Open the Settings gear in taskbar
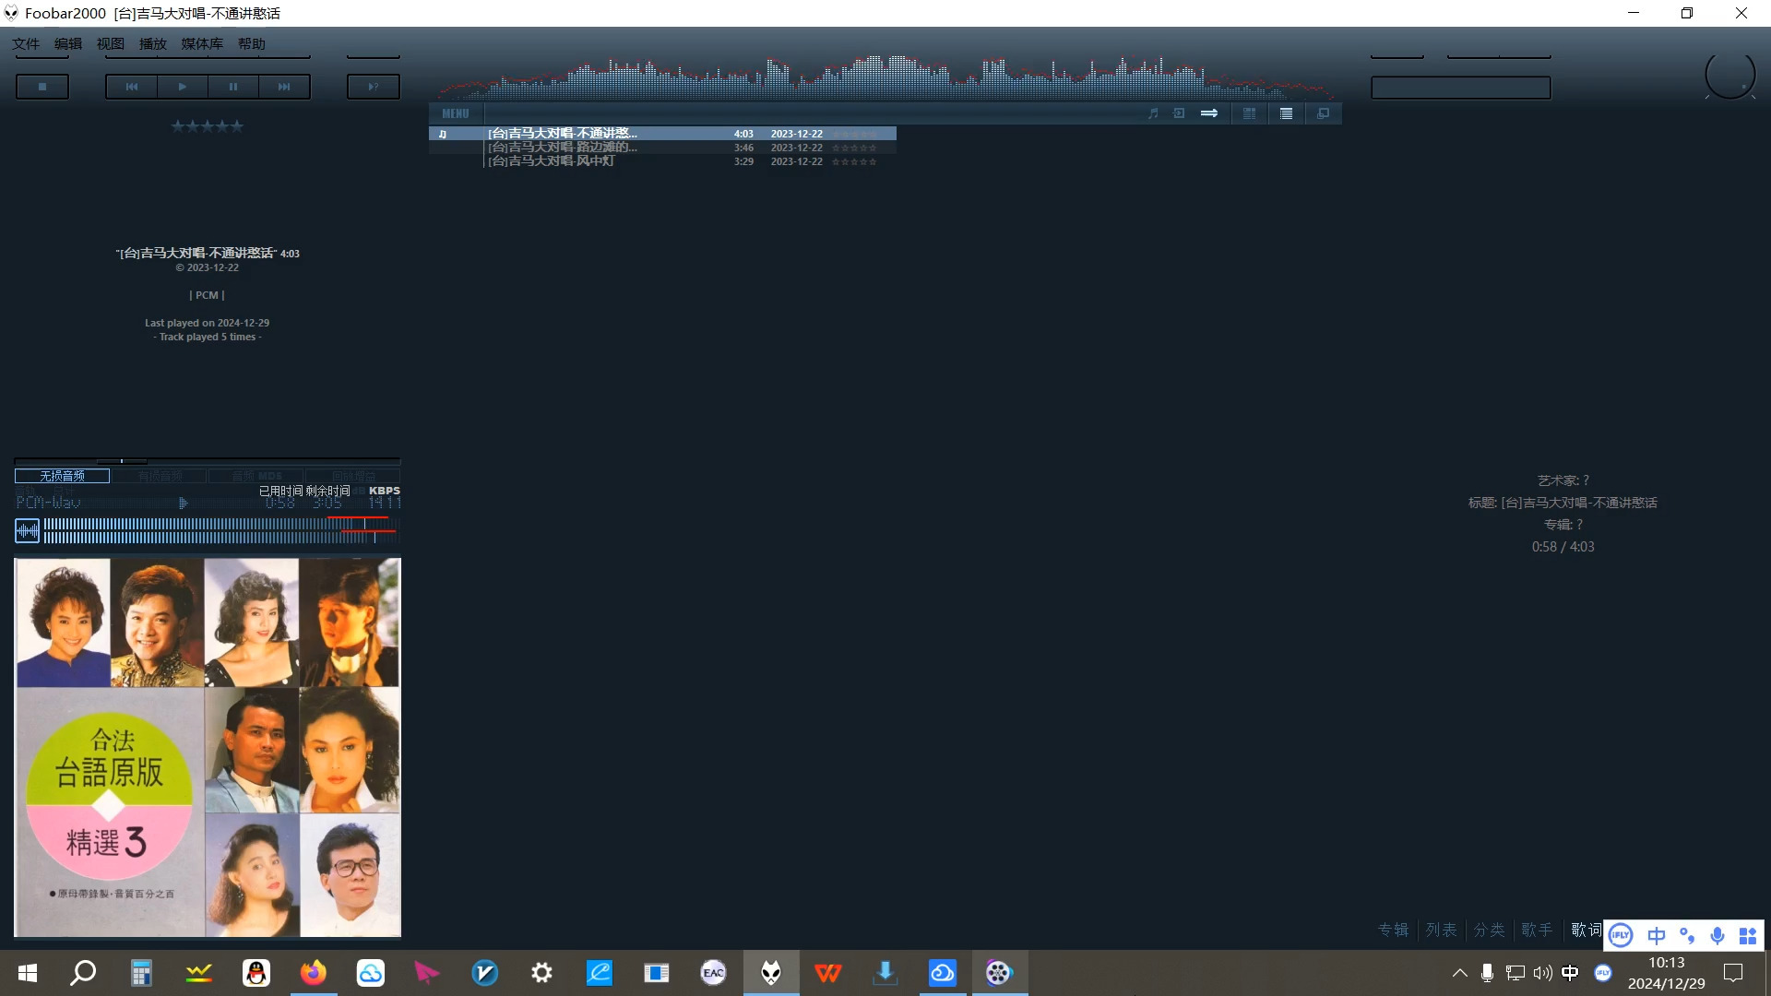 click(x=542, y=973)
